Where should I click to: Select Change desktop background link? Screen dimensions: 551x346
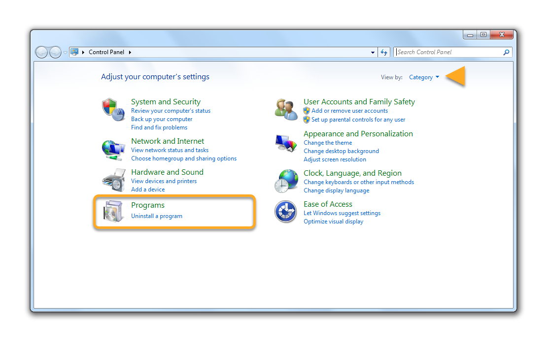341,151
